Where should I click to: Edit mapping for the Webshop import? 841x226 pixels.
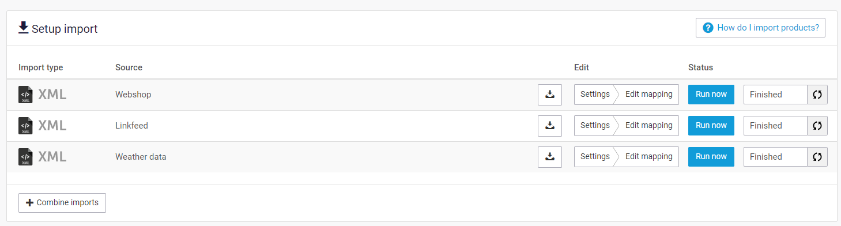[x=648, y=95]
